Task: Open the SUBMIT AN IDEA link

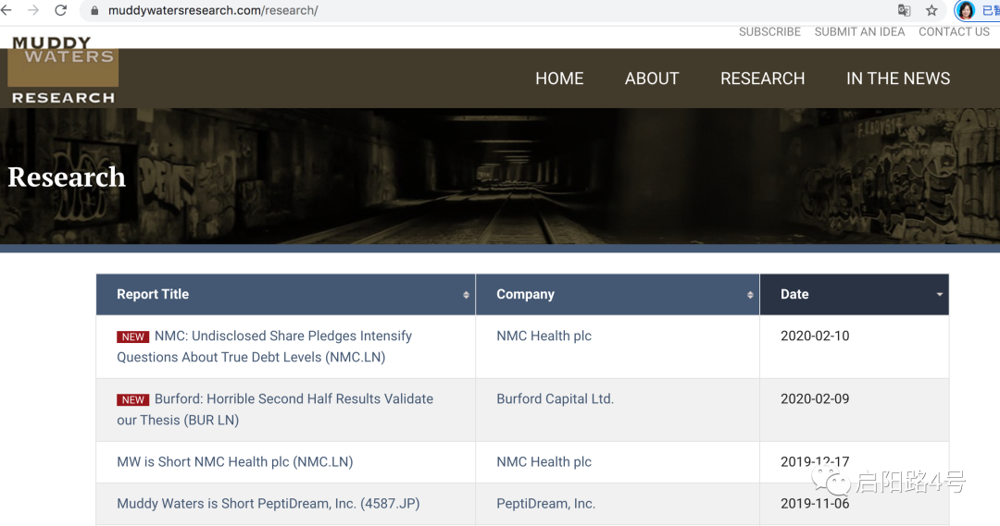Action: pyautogui.click(x=859, y=31)
